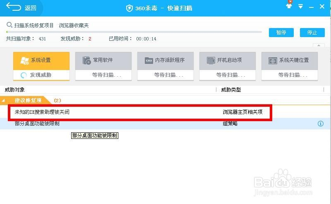The width and height of the screenshot is (331, 204).
Task: Click the back arrow icon
Action: (x=14, y=7)
